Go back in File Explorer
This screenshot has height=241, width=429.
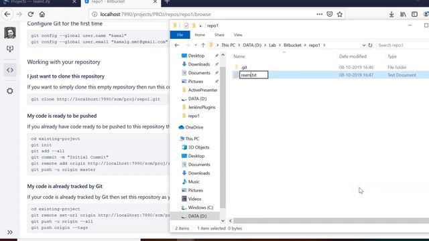coord(177,45)
